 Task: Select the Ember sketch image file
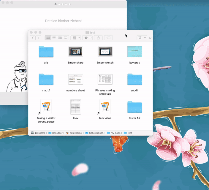(105, 51)
